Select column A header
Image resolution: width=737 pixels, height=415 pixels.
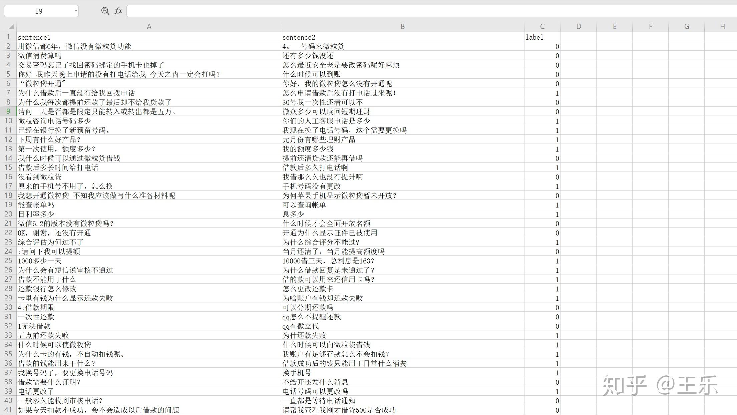pos(149,26)
